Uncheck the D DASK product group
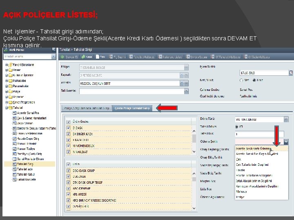Screen dimensions: 294x220 [x=69, y=128]
